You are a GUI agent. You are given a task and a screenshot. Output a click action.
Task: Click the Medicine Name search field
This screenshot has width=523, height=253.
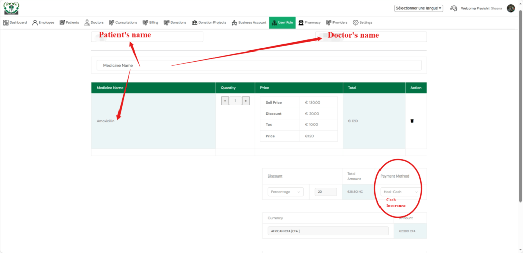[259, 65]
